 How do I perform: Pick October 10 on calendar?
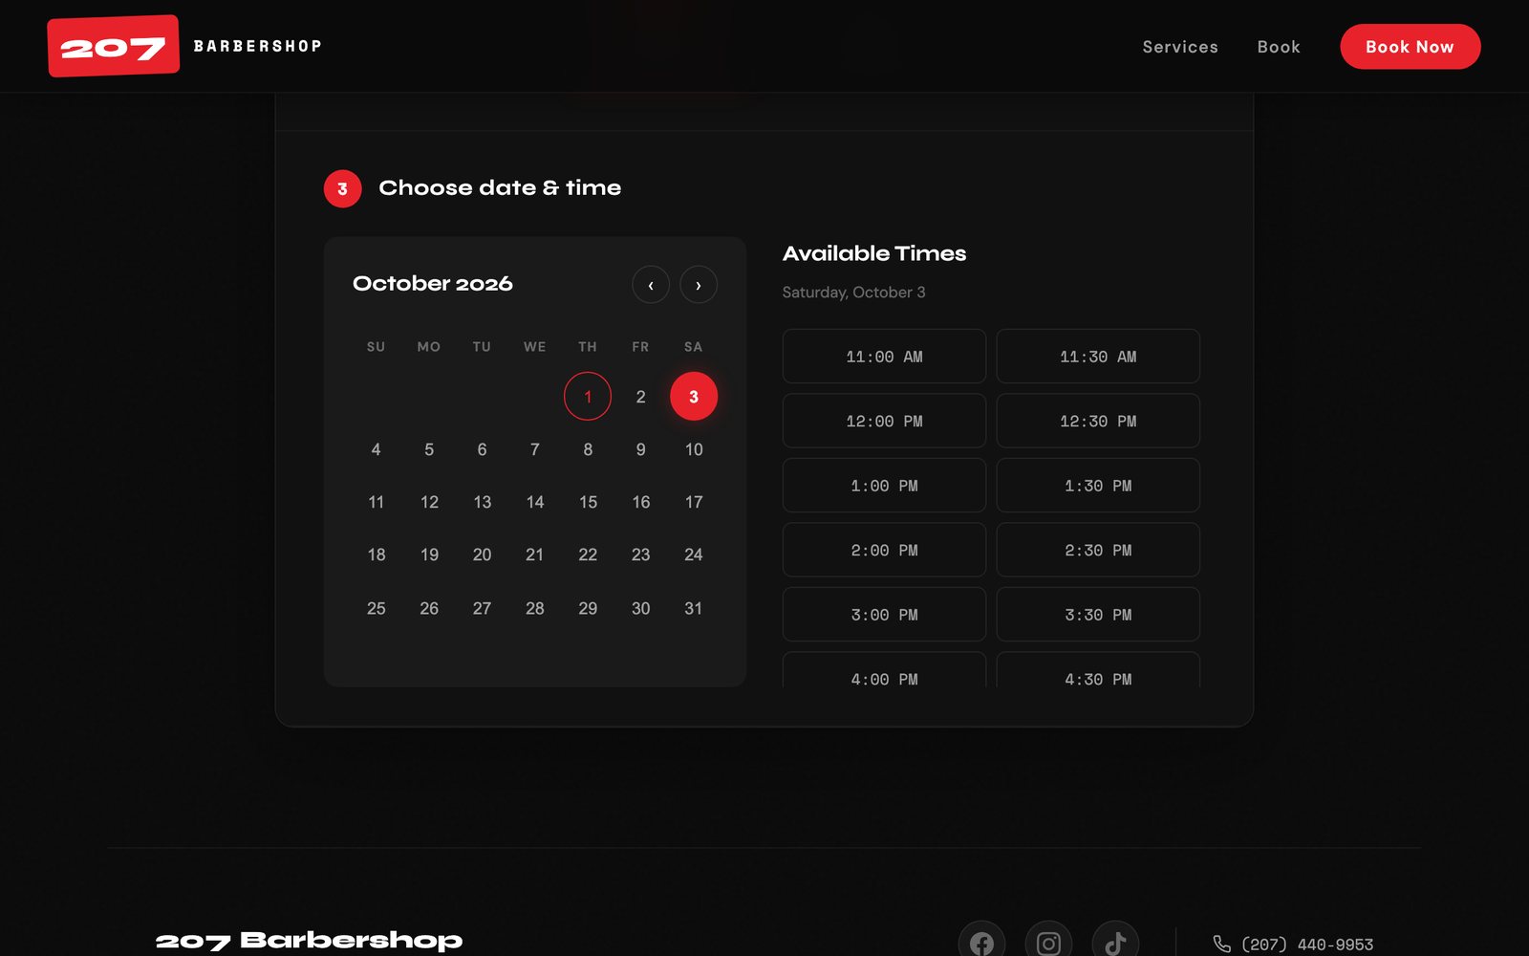[x=694, y=449]
